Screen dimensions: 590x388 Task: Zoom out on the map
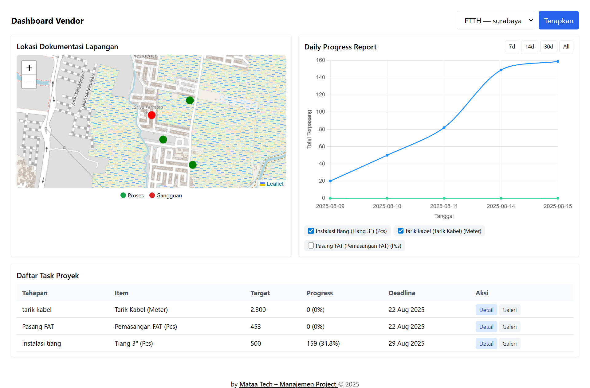coord(29,82)
